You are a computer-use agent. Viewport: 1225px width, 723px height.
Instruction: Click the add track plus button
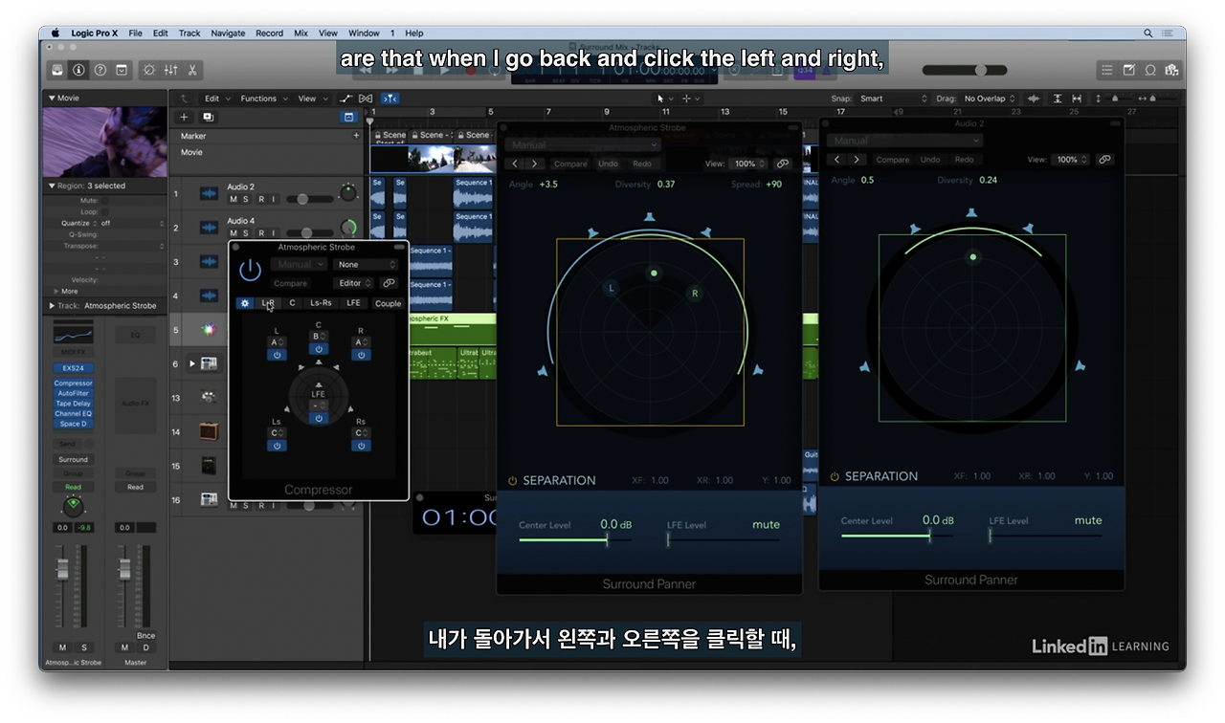click(x=185, y=117)
